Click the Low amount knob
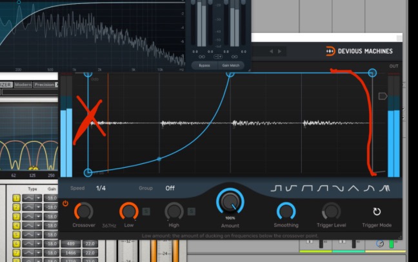The height and width of the screenshot is (262, 418). pyautogui.click(x=129, y=211)
